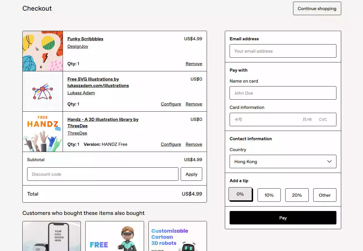Visit the ThreeDee seller page
Image resolution: width=363 pixels, height=251 pixels.
click(x=77, y=133)
